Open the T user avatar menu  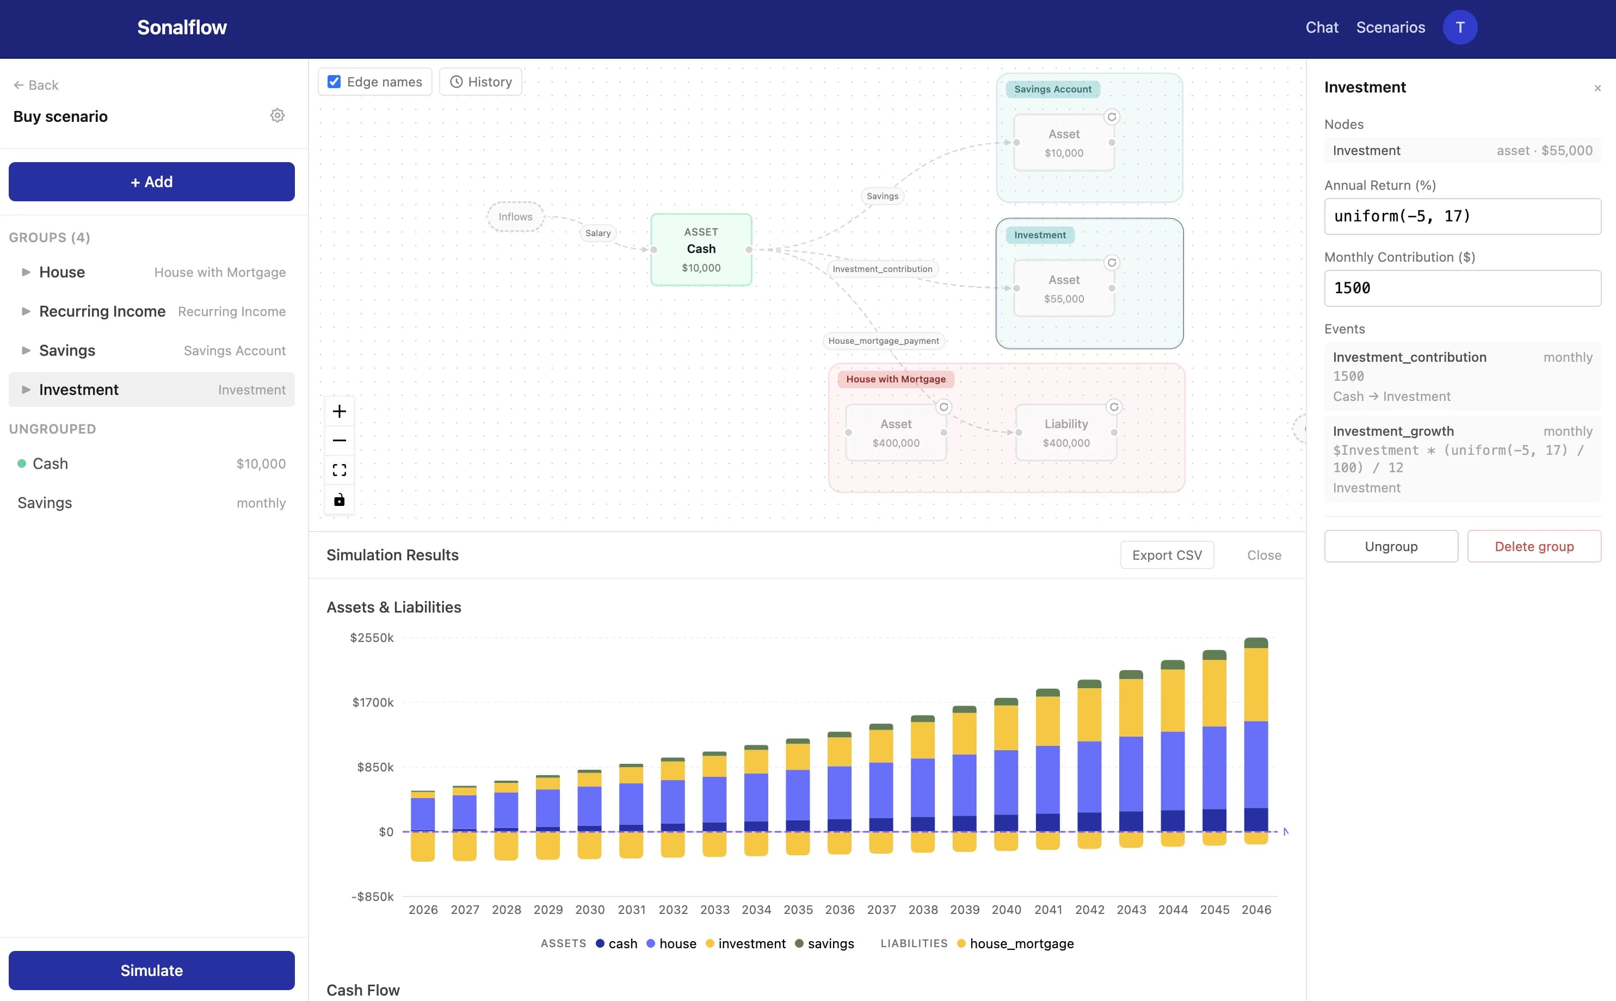tap(1459, 27)
